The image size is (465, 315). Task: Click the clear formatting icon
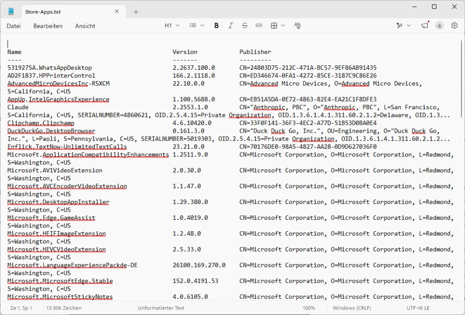[x=297, y=25]
